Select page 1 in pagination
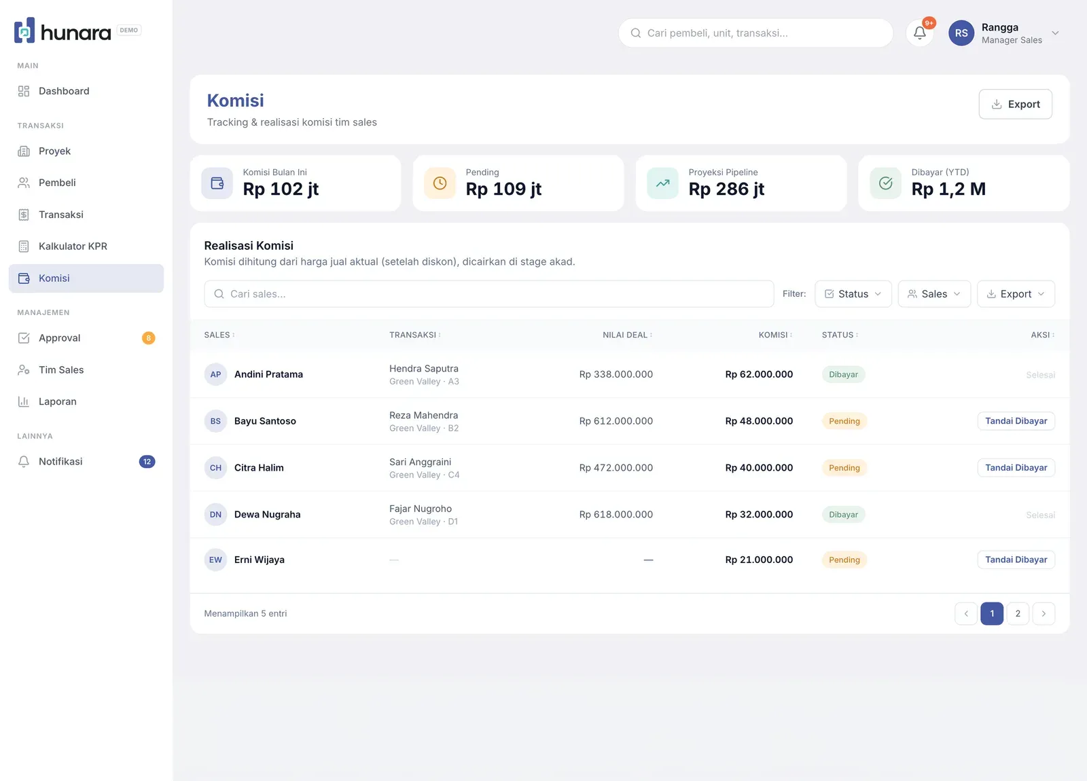 point(992,614)
